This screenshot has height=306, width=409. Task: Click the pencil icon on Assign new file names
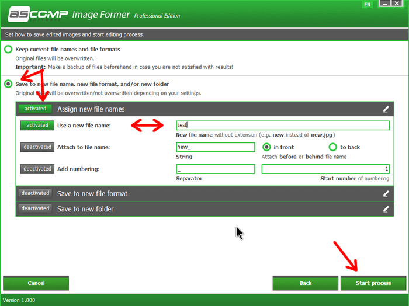tap(386, 109)
